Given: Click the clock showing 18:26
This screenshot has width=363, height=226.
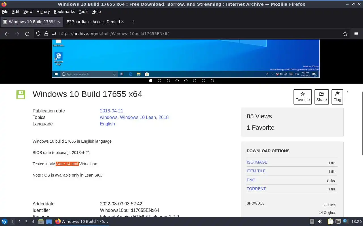Looking at the screenshot, I should 356,222.
